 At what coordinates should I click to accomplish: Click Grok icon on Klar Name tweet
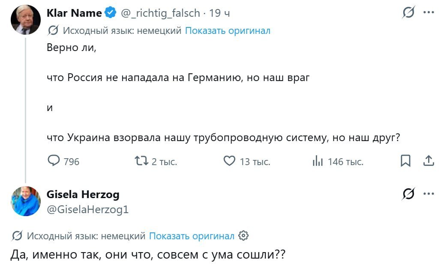tap(408, 13)
